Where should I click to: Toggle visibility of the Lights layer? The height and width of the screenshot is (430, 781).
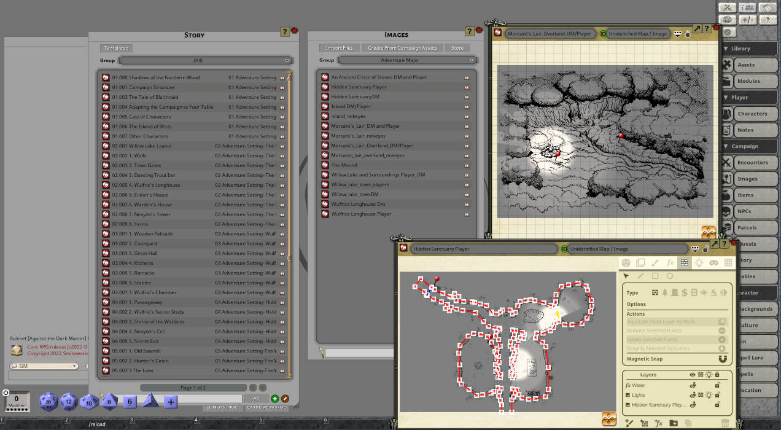693,395
